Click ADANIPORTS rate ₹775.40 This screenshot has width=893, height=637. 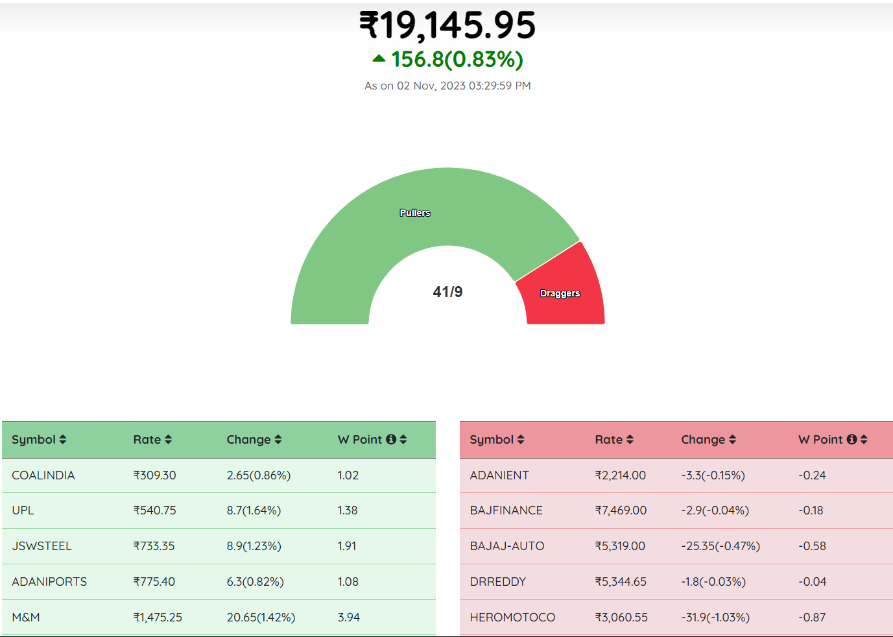coord(154,582)
